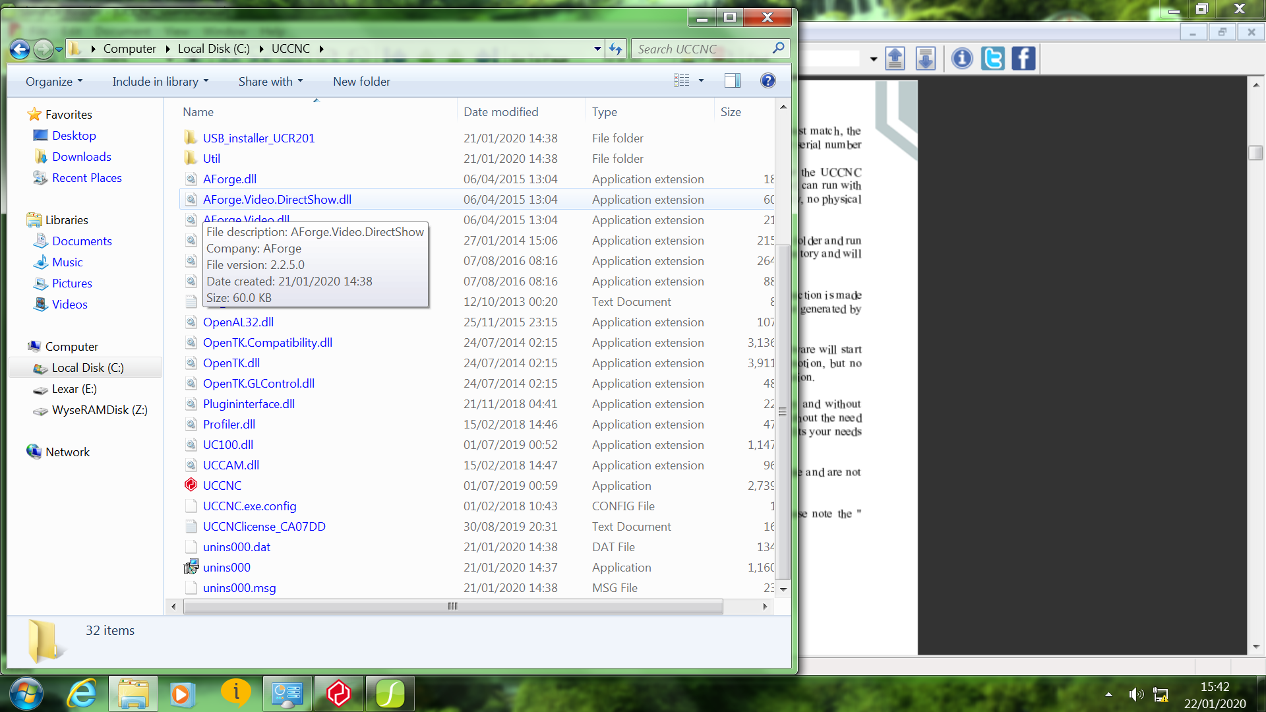This screenshot has height=712, width=1266.
Task: Toggle the preview pane button
Action: pos(732,80)
